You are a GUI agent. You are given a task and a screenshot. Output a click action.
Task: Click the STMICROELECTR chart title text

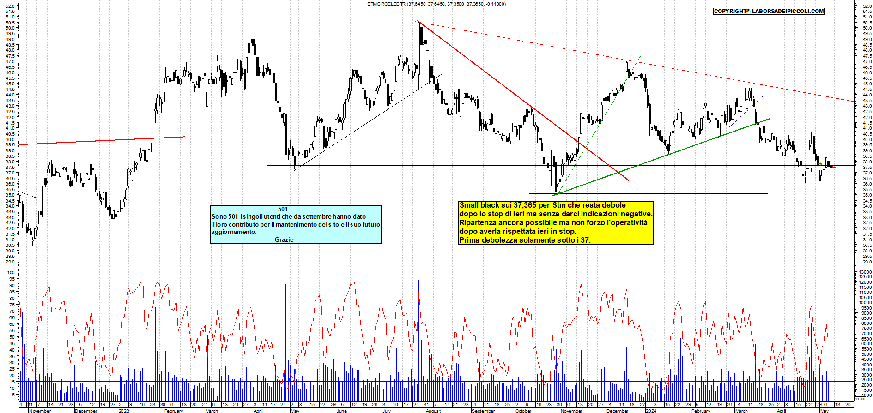tap(436, 4)
